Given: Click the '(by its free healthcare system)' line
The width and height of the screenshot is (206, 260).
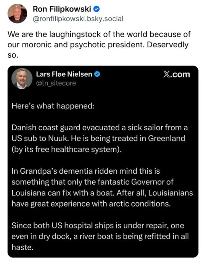Looking at the screenshot, I should tap(67, 149).
